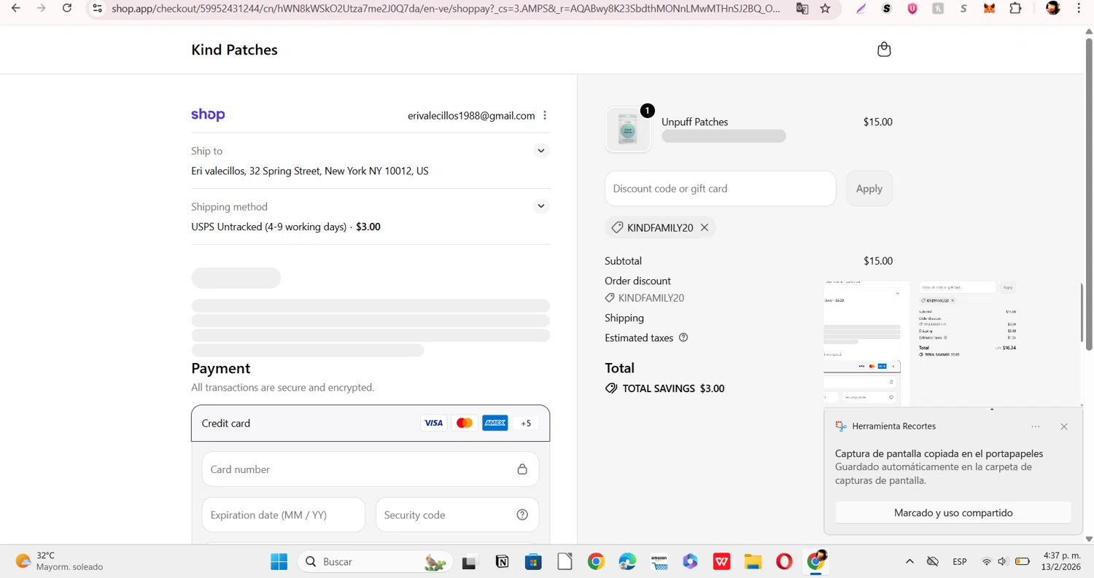Expand the Shipping method section

coord(540,206)
